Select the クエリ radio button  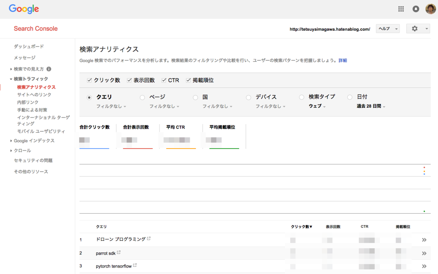coord(89,97)
